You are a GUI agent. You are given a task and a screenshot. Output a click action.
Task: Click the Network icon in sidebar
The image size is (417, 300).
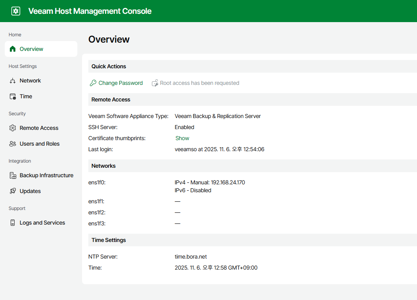click(13, 81)
